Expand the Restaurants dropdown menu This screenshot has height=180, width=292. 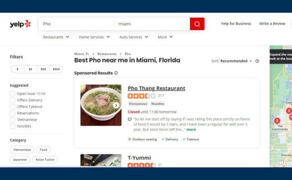click(x=56, y=37)
